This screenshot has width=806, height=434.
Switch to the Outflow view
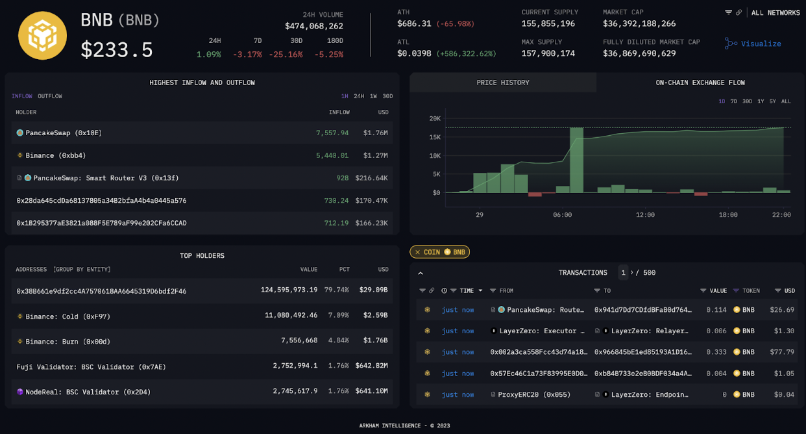50,96
